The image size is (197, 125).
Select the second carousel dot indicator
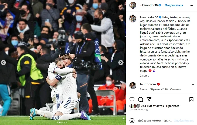click(60, 122)
